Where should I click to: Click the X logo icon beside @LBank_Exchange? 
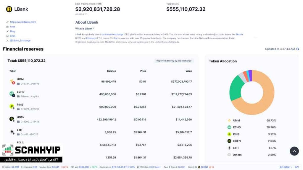click(7, 40)
